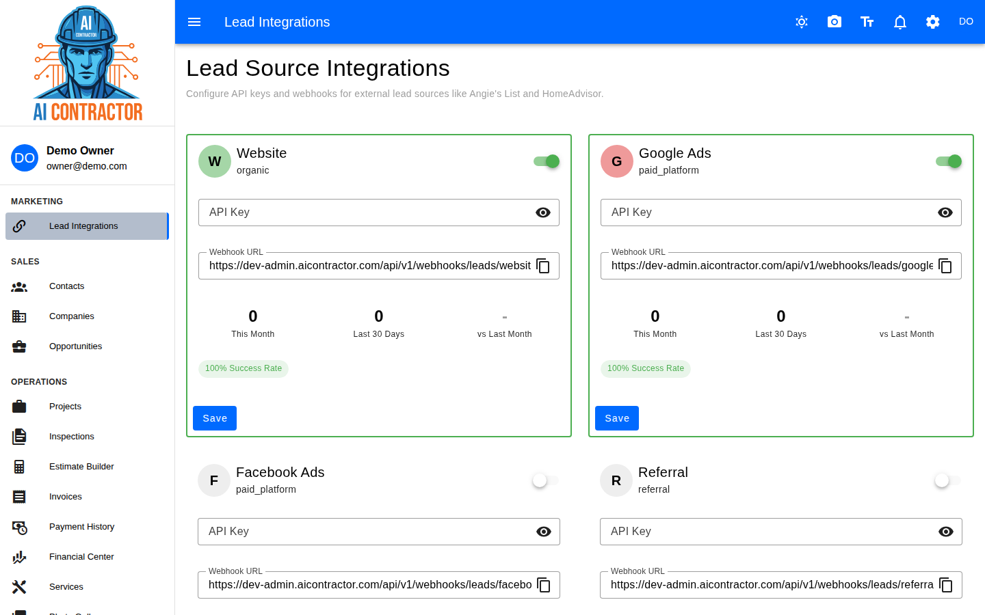Click Website 100% Success Rate chip
Viewport: 985px width, 615px height.
pyautogui.click(x=244, y=368)
